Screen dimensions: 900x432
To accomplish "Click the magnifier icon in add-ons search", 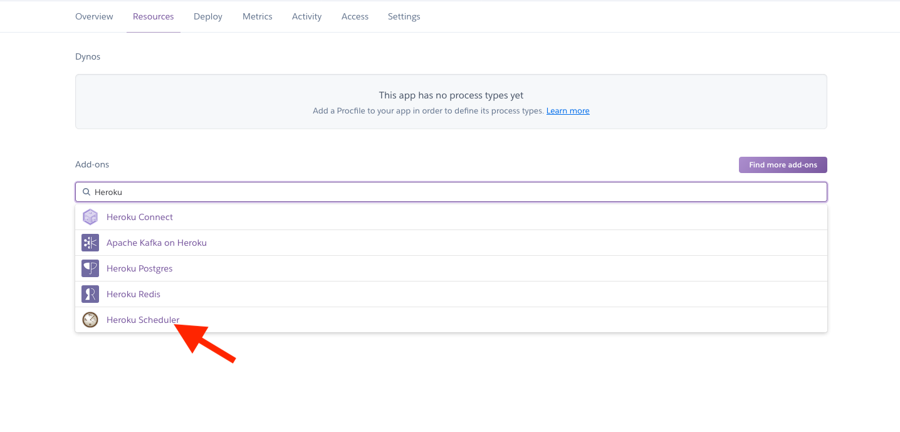I will coord(86,192).
